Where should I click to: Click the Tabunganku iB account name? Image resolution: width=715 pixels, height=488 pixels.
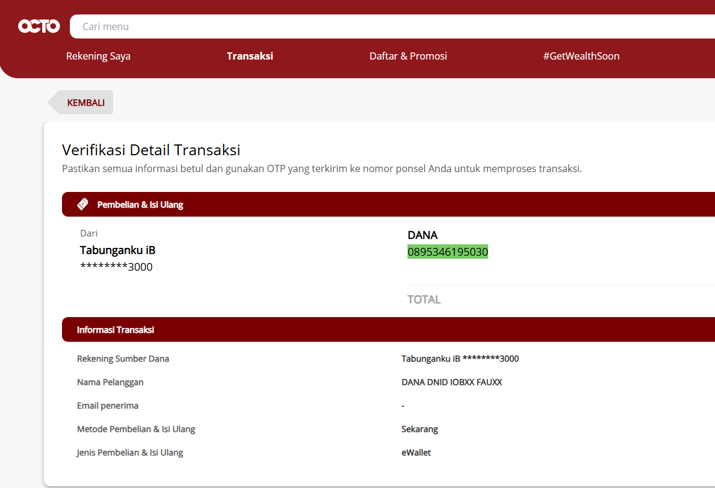(x=117, y=250)
